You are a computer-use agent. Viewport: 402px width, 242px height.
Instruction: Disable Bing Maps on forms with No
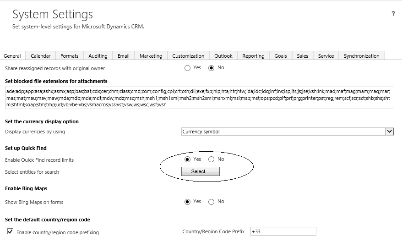(212, 202)
